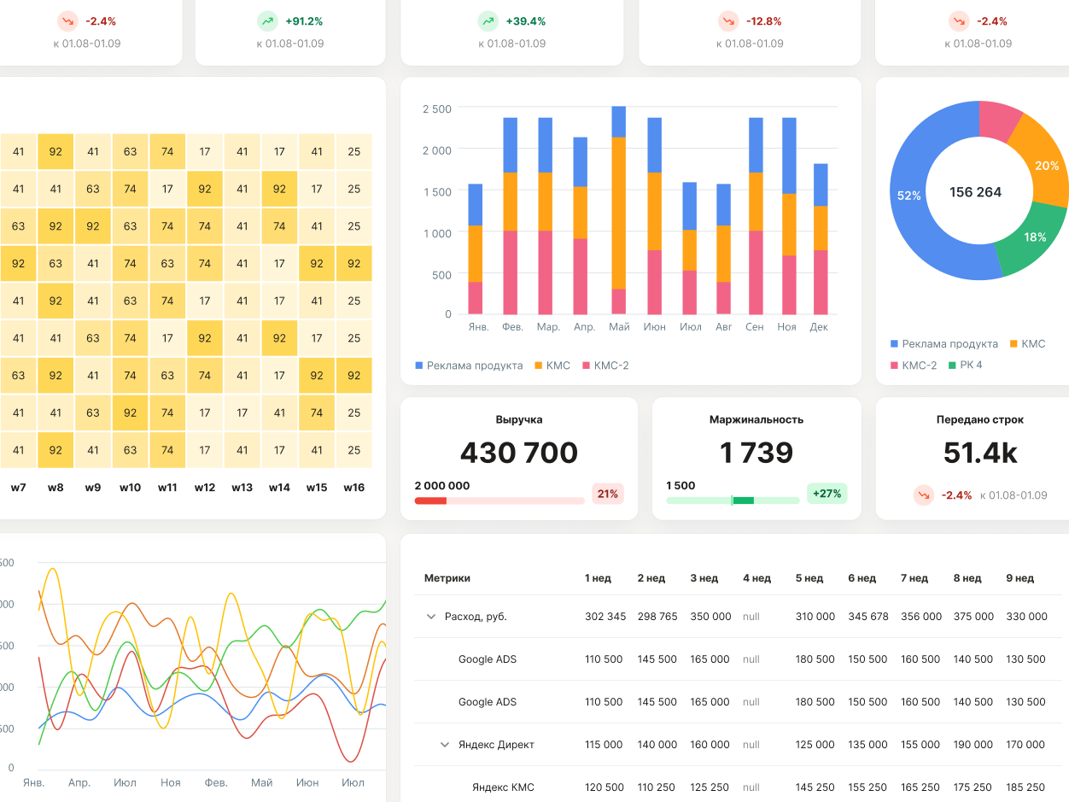The image size is (1069, 802).
Task: Click the down-trend icon beside -12.8%
Action: click(x=728, y=21)
